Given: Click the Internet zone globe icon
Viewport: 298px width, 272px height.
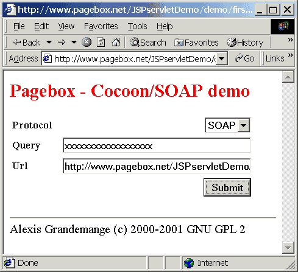Looking at the screenshot, I should pos(189,263).
